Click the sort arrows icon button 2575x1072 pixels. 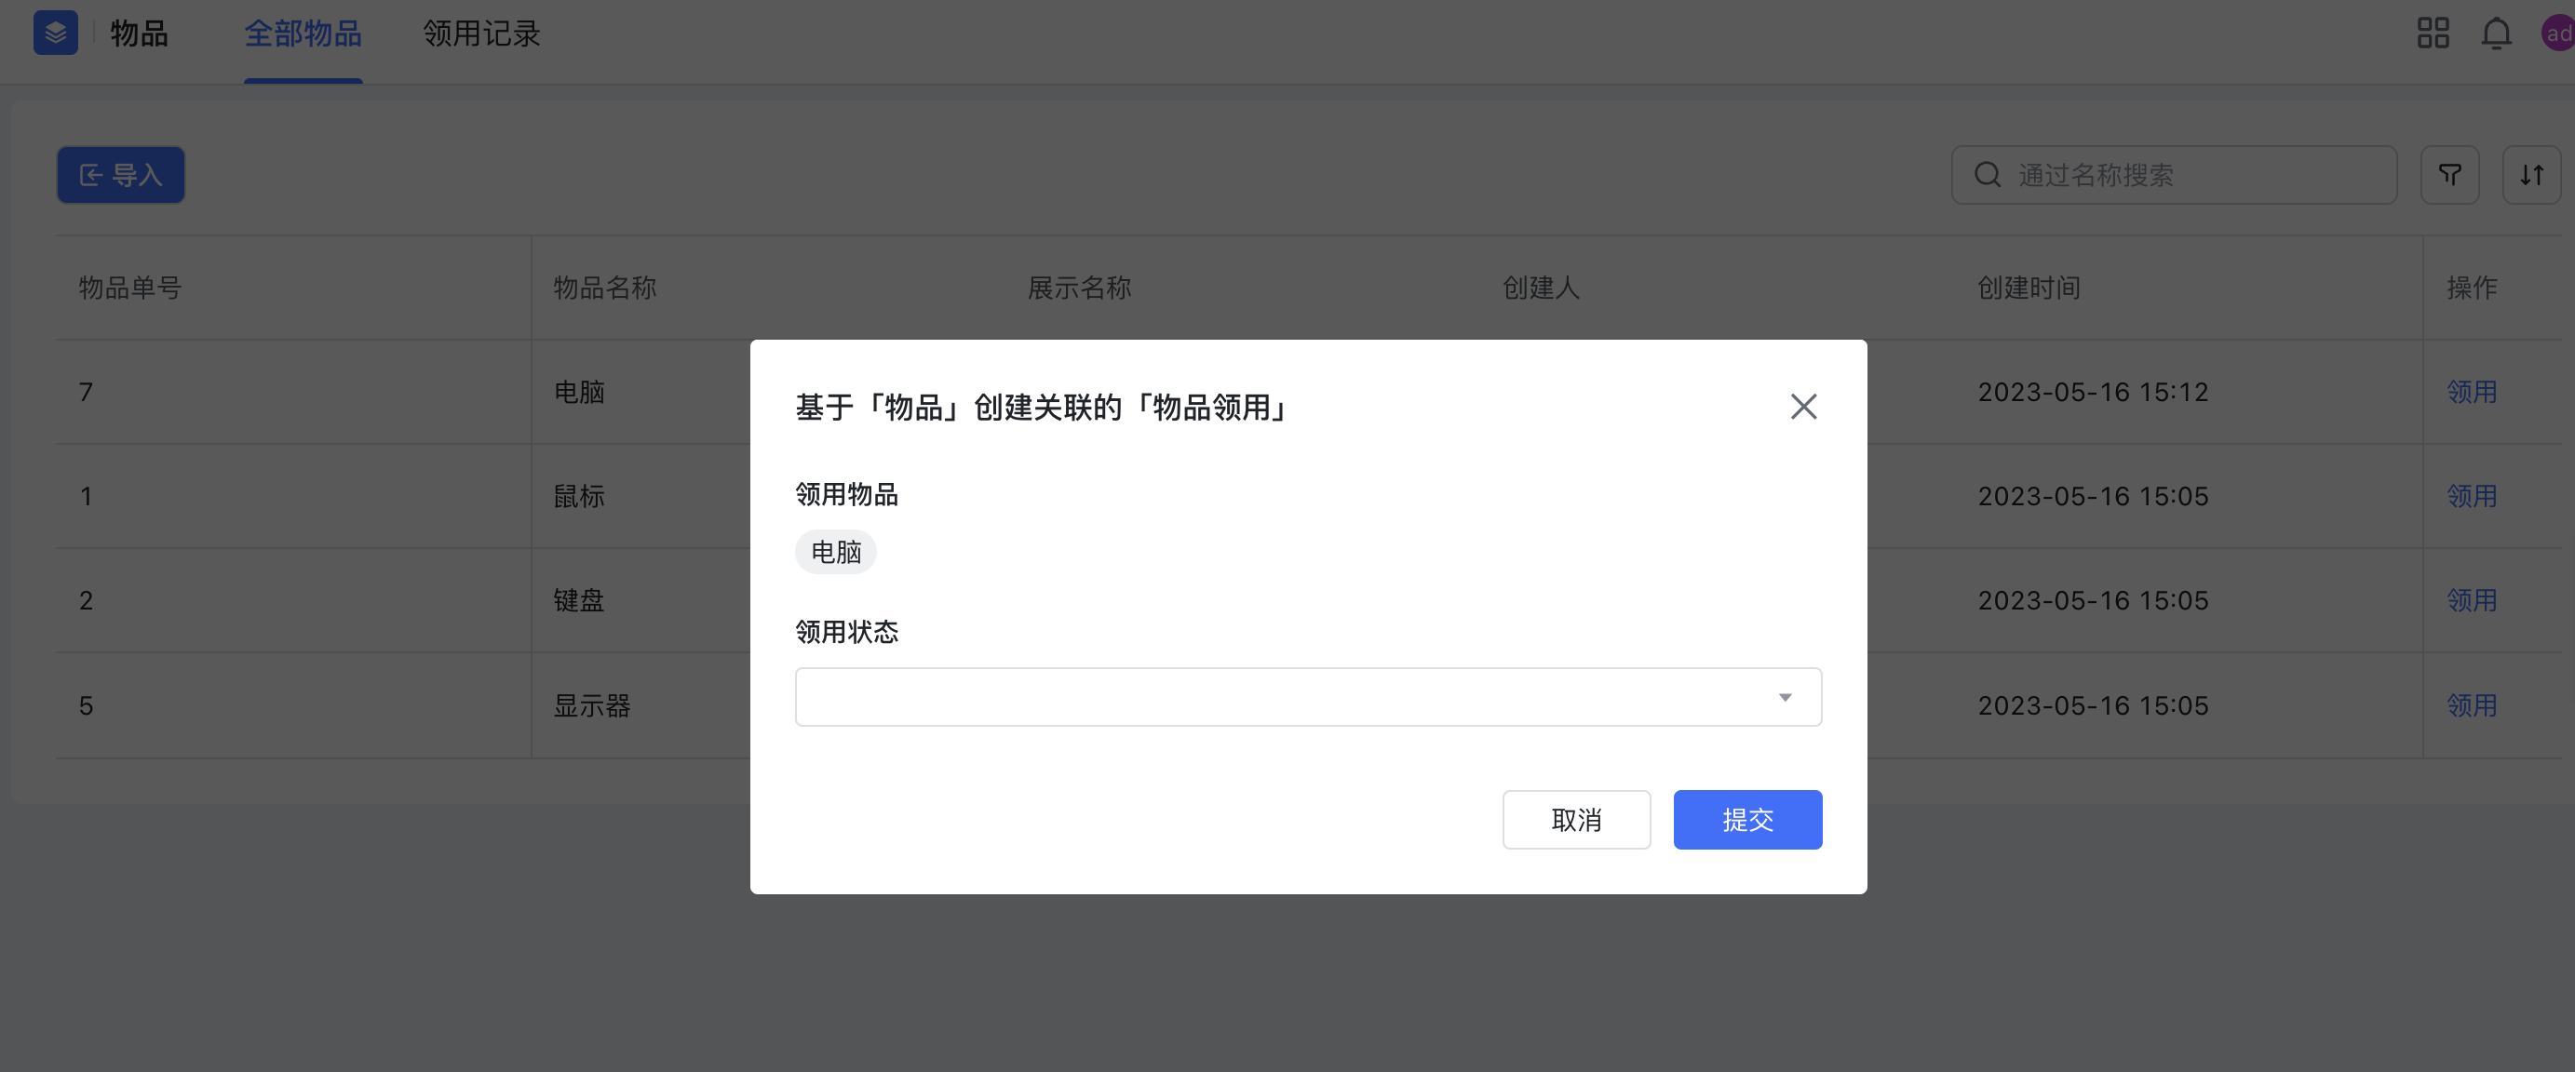click(2531, 175)
